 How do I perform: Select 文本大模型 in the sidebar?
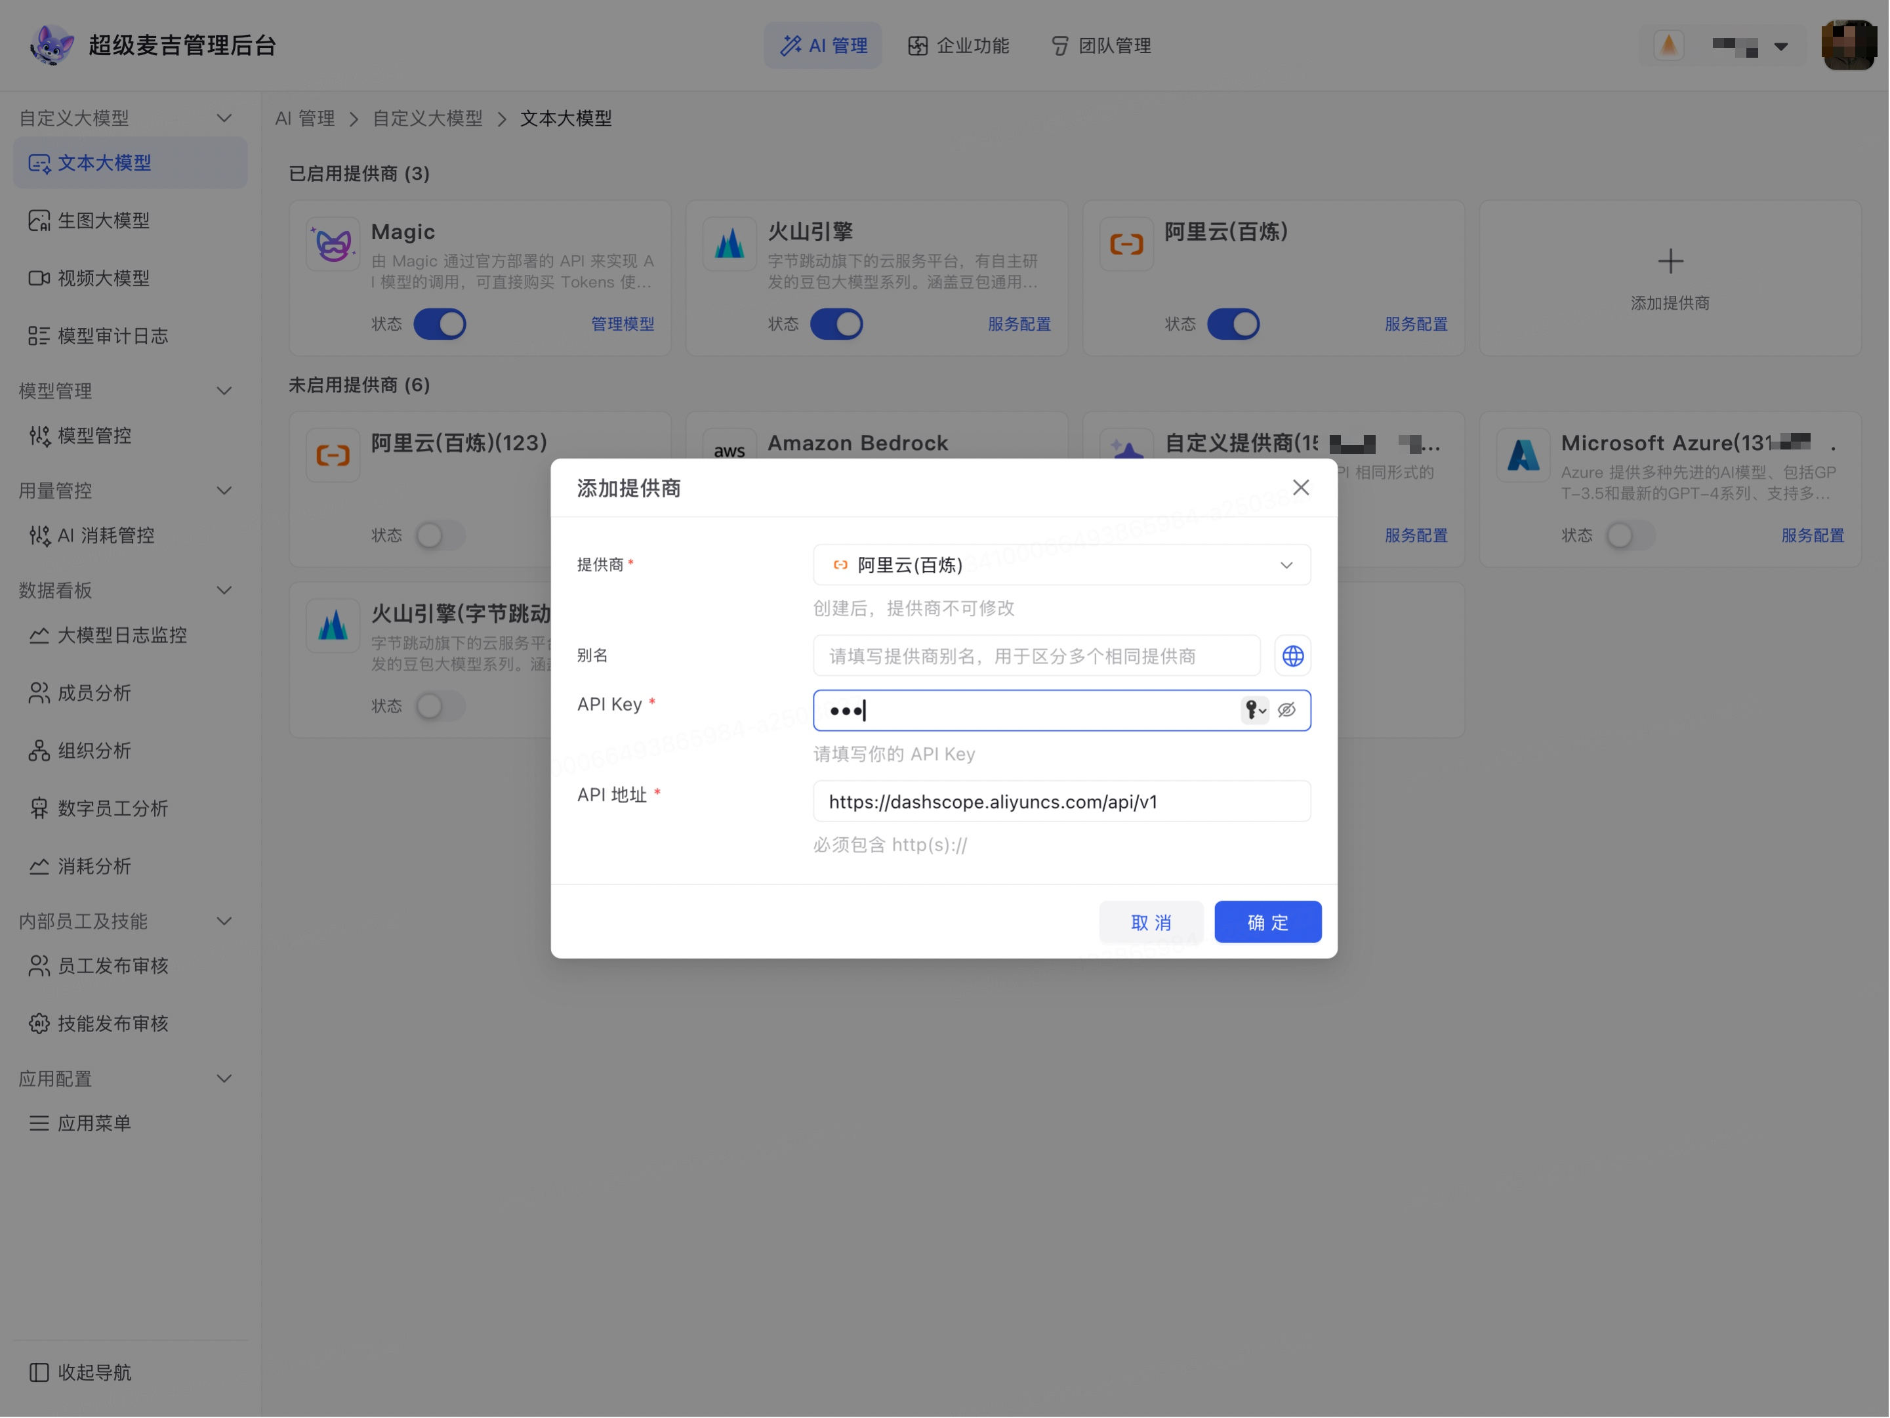pos(130,162)
